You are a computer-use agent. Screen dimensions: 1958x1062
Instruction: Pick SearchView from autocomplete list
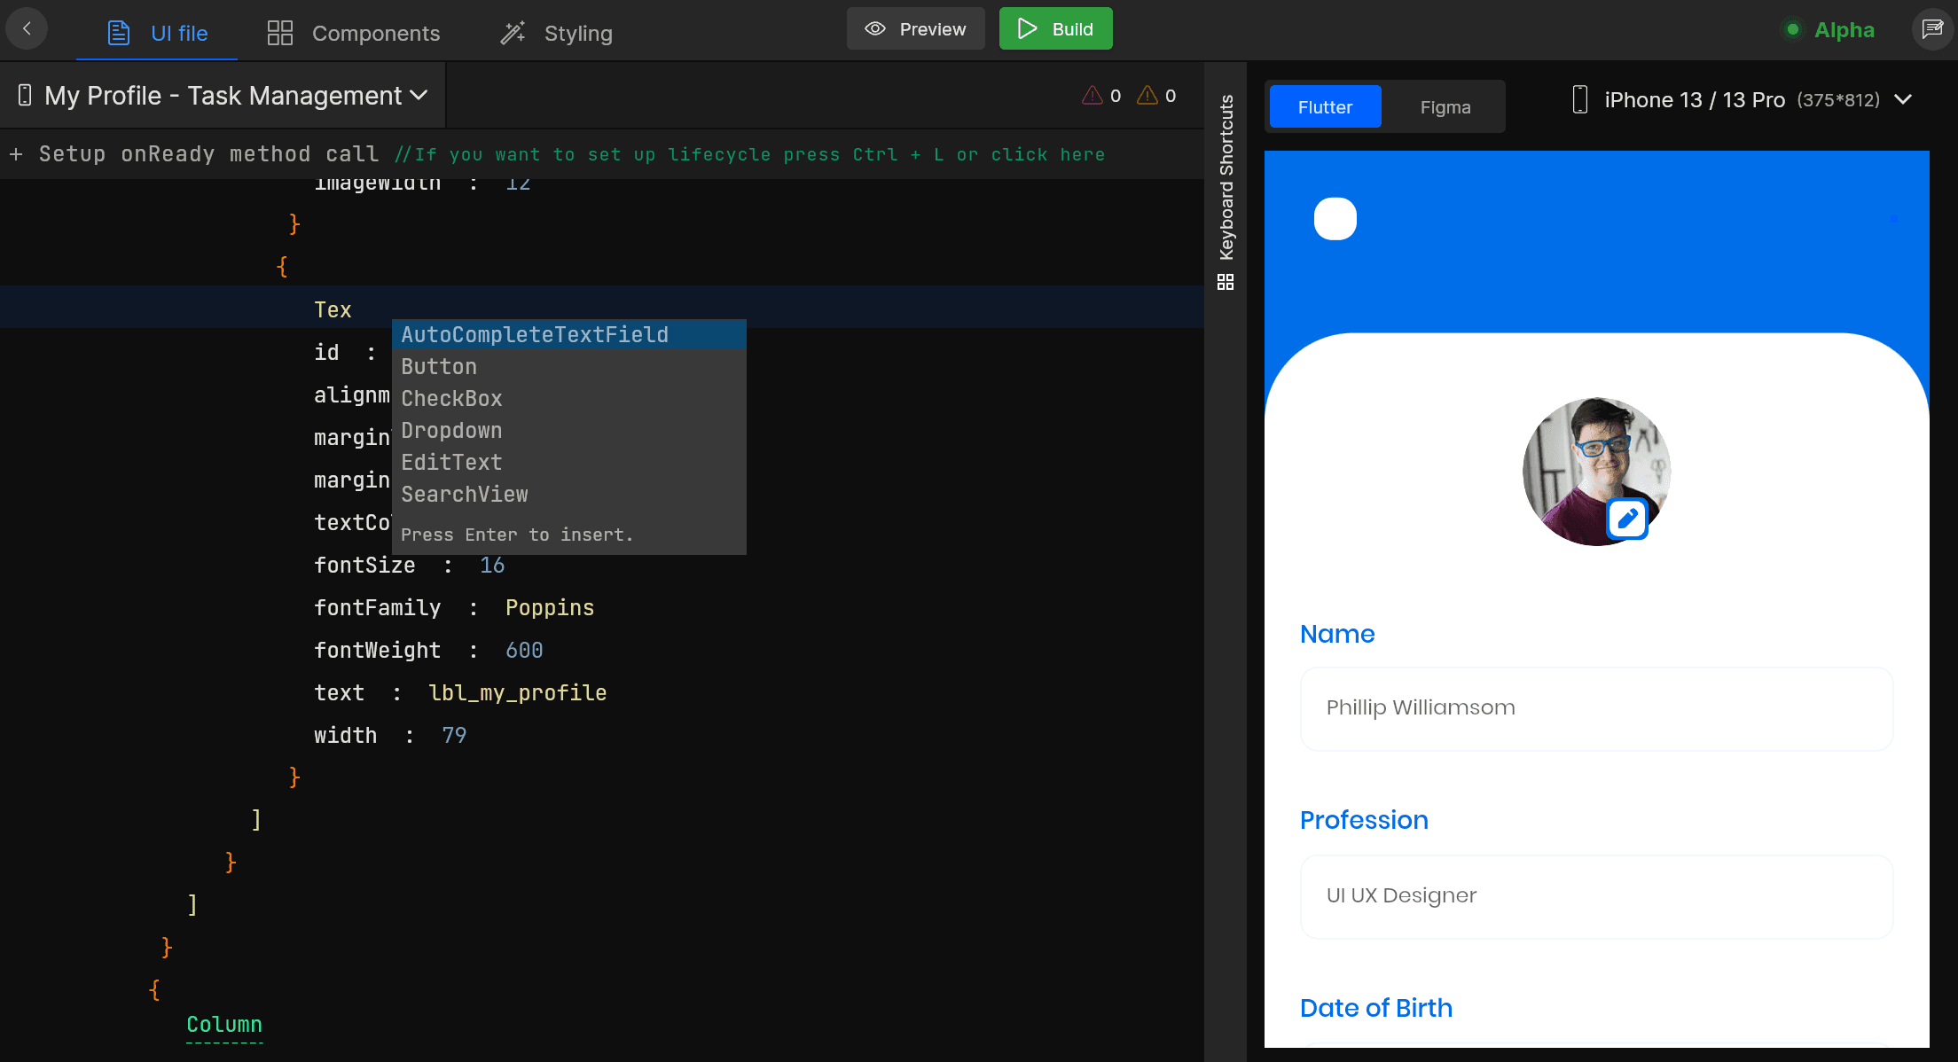pos(569,494)
